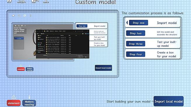Select the large Step four button
Image resolution: width=191 pixels, height=107 pixels.
(x=136, y=54)
